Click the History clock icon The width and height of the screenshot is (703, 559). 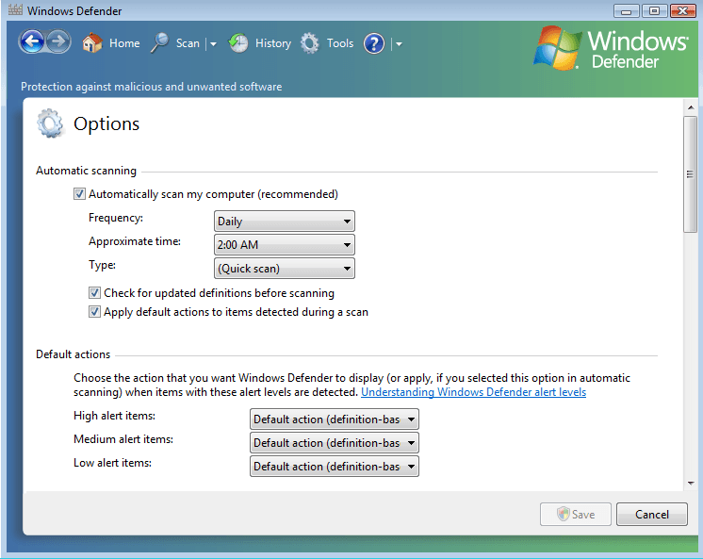pos(239,43)
